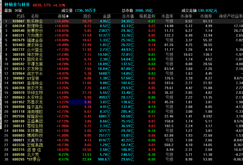The height and width of the screenshot is (165, 243).
Task: Select stock 福建金森
Action: pyautogui.click(x=35, y=40)
